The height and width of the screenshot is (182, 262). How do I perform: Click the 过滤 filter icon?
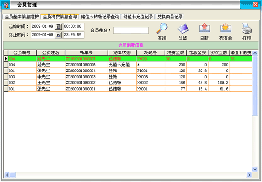click(183, 29)
